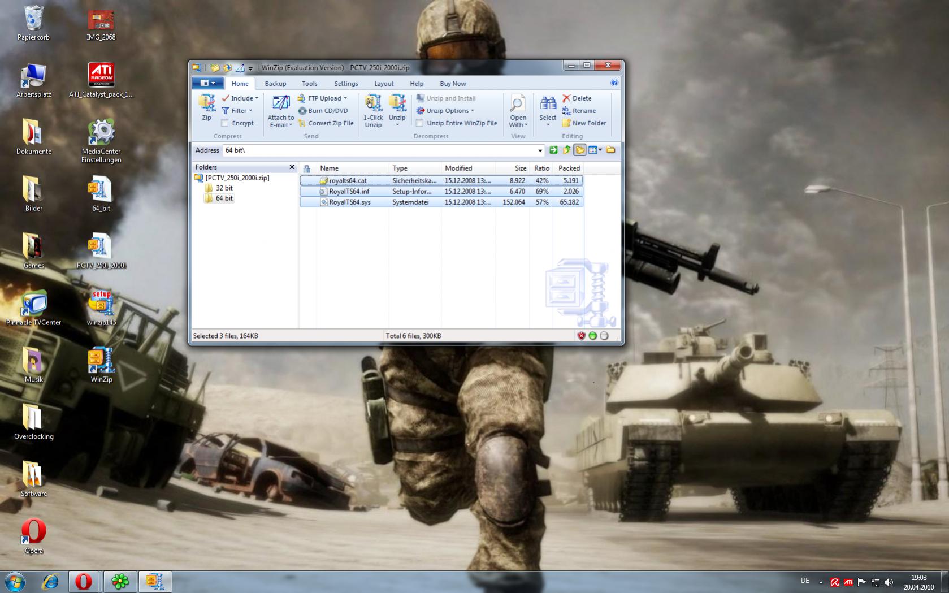The image size is (949, 593).
Task: Create a New Folder in the archive
Action: coord(584,123)
